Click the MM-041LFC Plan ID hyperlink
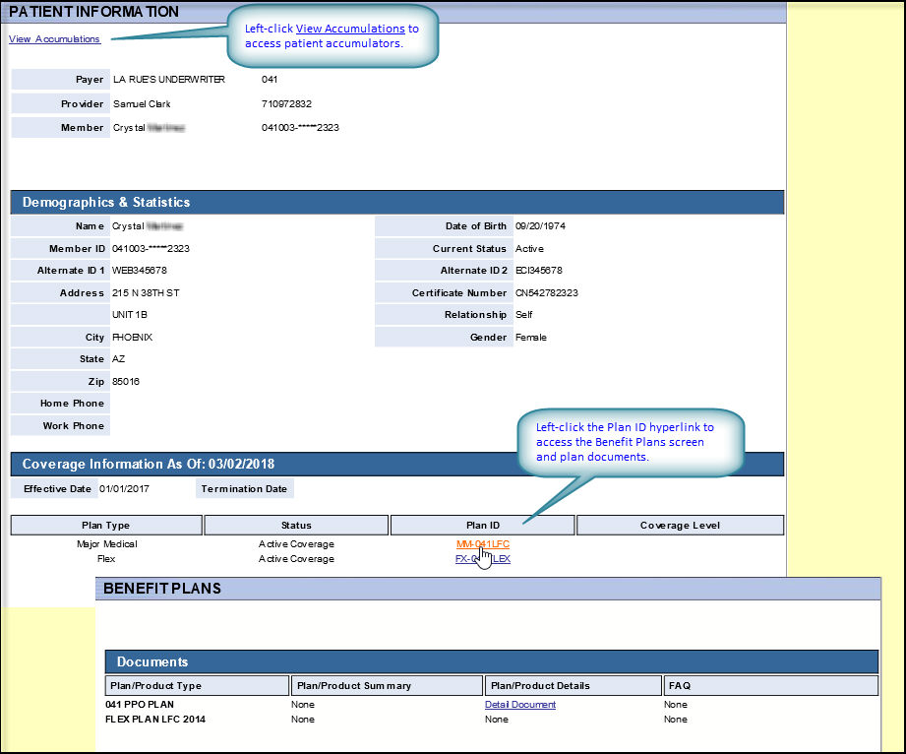The image size is (906, 754). coord(482,544)
